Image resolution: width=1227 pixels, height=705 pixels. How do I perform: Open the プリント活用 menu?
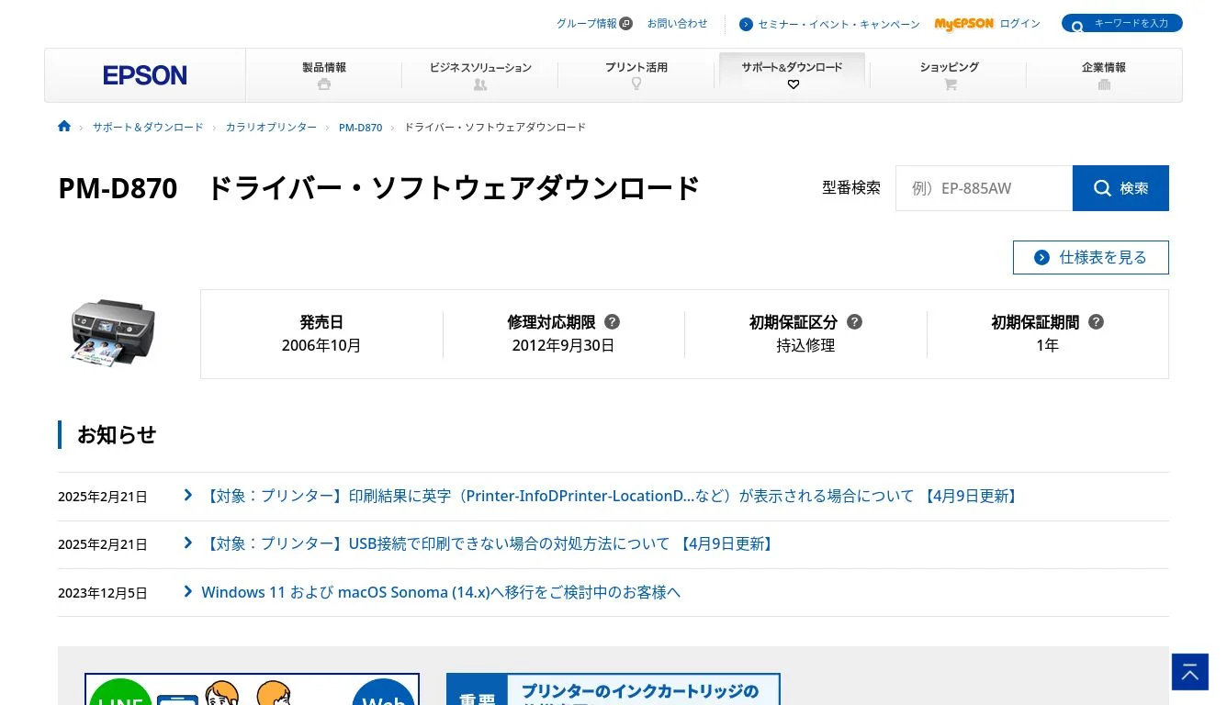click(636, 75)
